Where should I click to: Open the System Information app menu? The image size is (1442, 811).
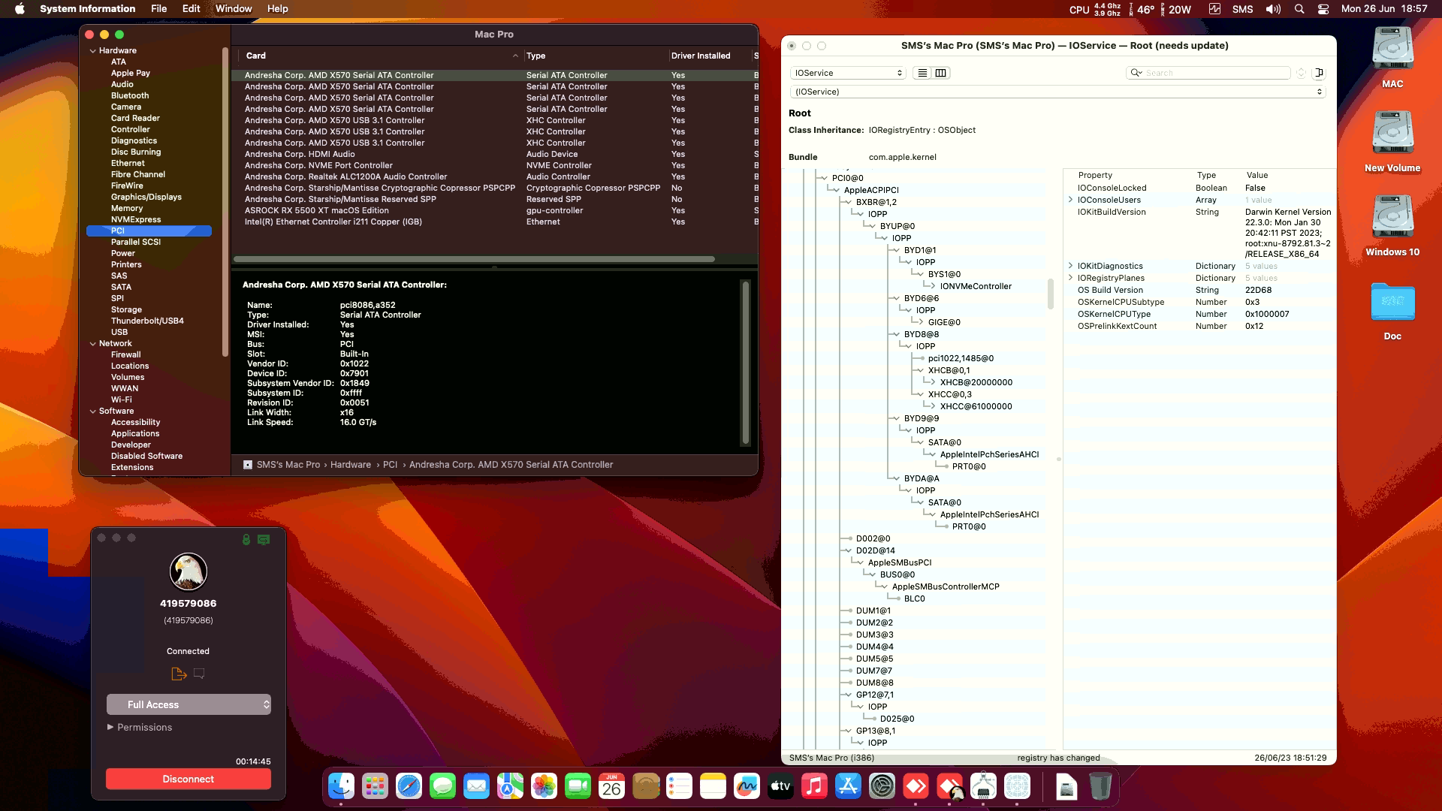(x=87, y=9)
